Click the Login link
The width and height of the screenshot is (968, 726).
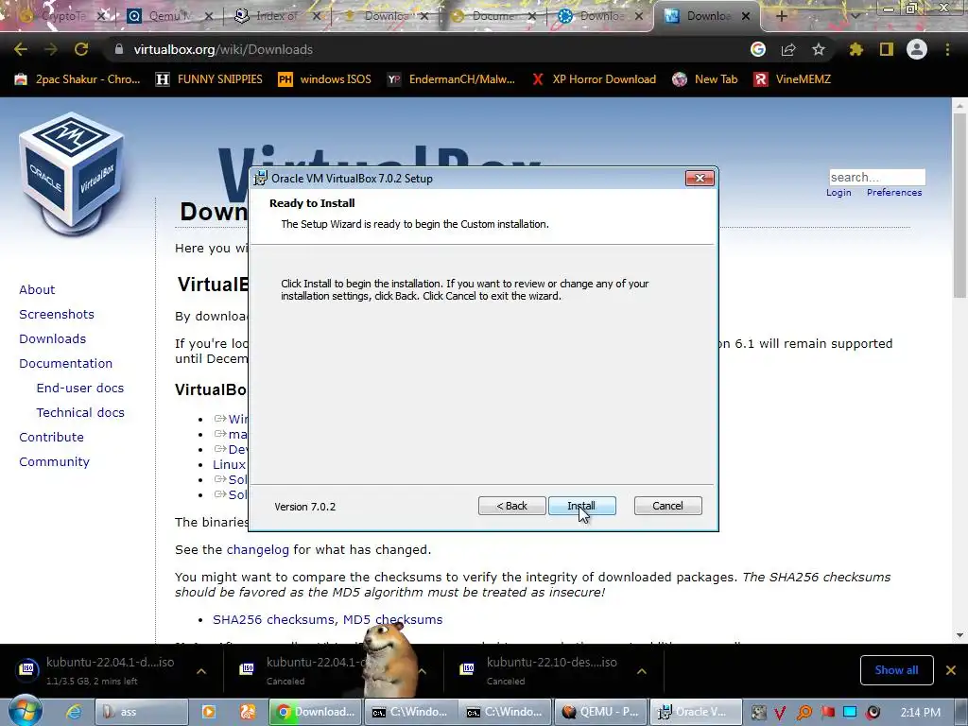[838, 193]
